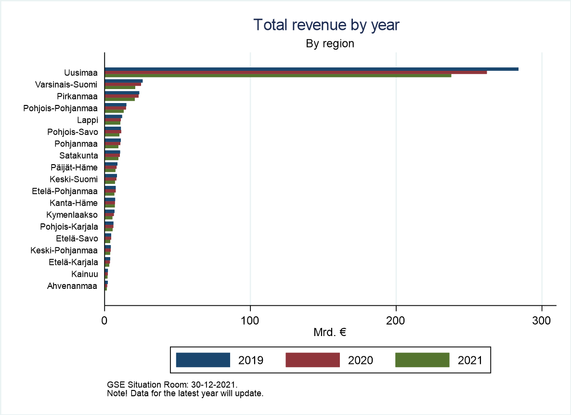Click the 'Mrd. €' axis title
Viewport: 571px width, 415px height.
point(330,332)
